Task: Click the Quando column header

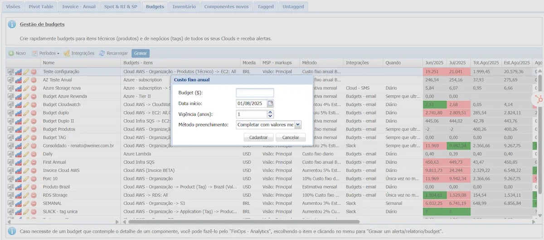Action: tap(403, 63)
